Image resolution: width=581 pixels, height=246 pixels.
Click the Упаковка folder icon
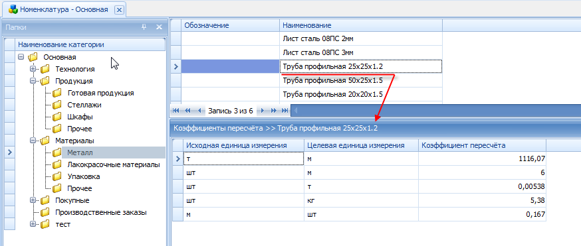pos(57,176)
